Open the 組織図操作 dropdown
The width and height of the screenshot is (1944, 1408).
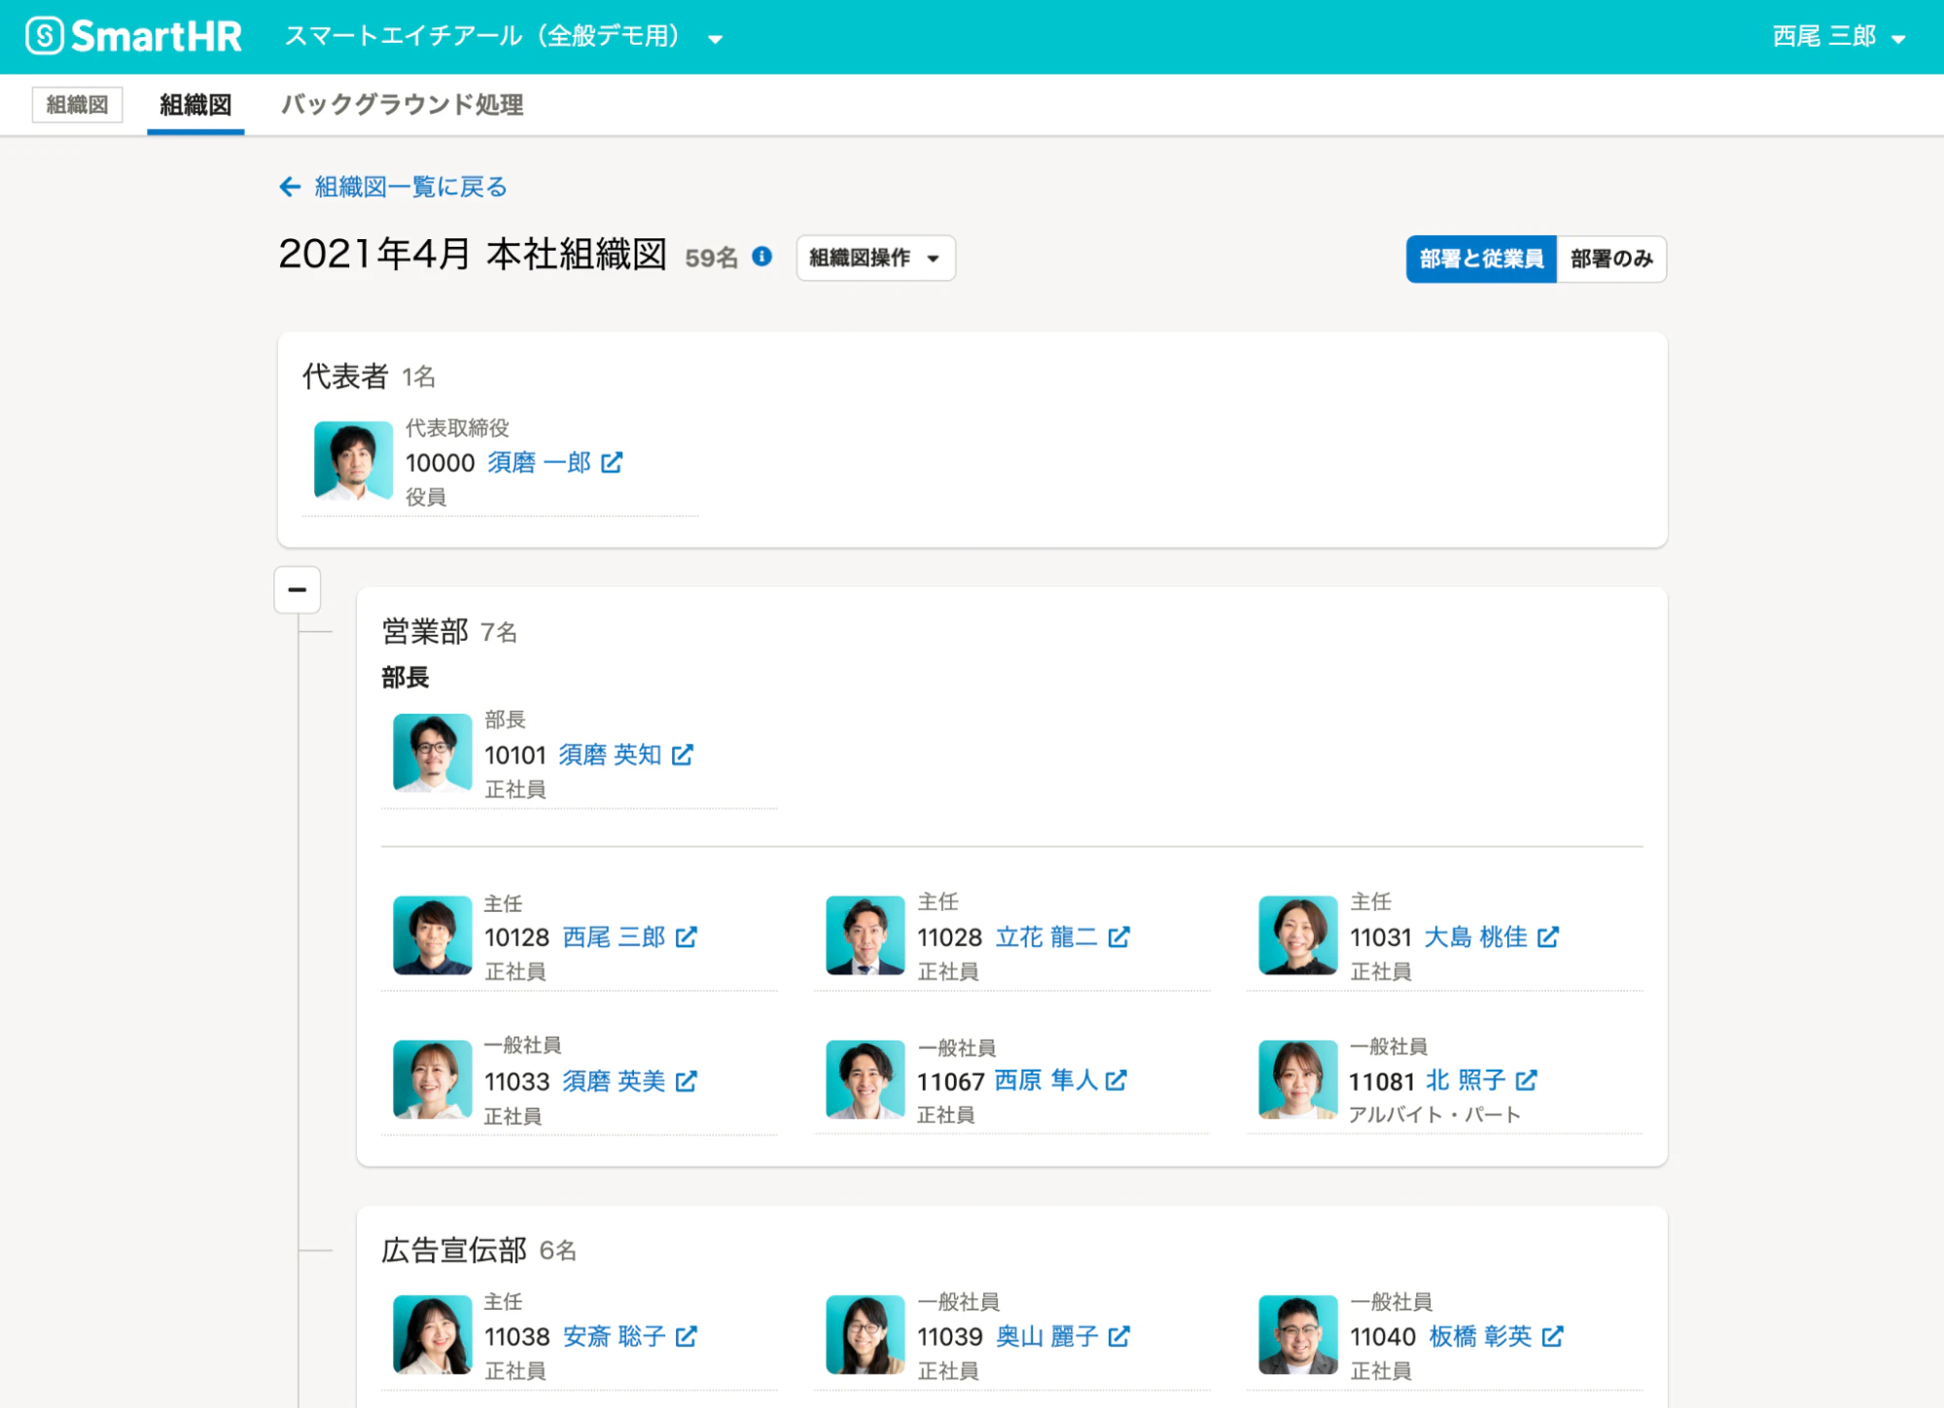(875, 258)
